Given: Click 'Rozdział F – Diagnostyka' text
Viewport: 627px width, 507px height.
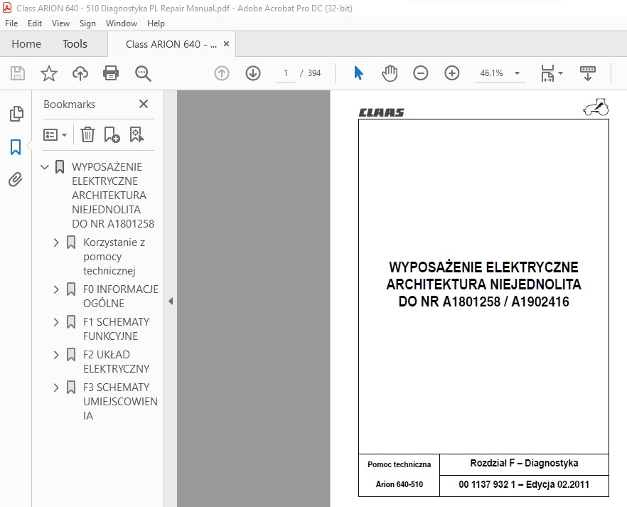Looking at the screenshot, I should (x=524, y=463).
